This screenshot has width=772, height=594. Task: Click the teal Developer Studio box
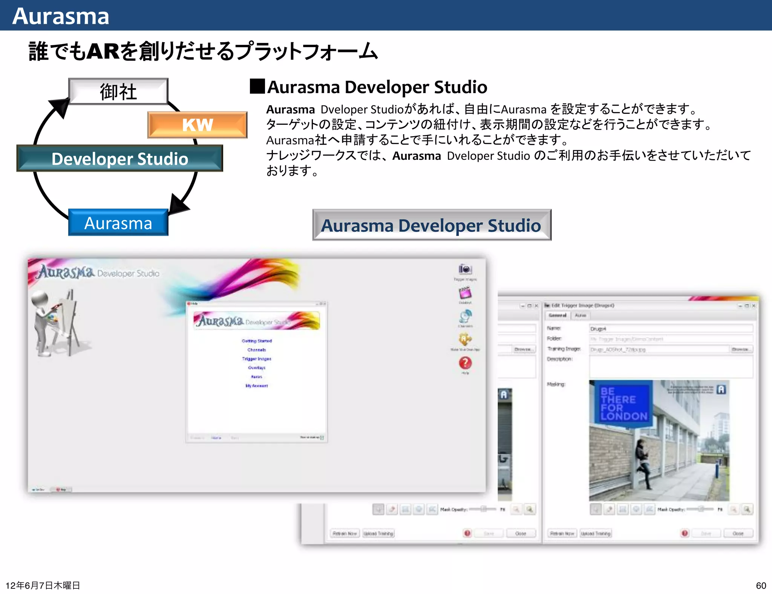120,159
